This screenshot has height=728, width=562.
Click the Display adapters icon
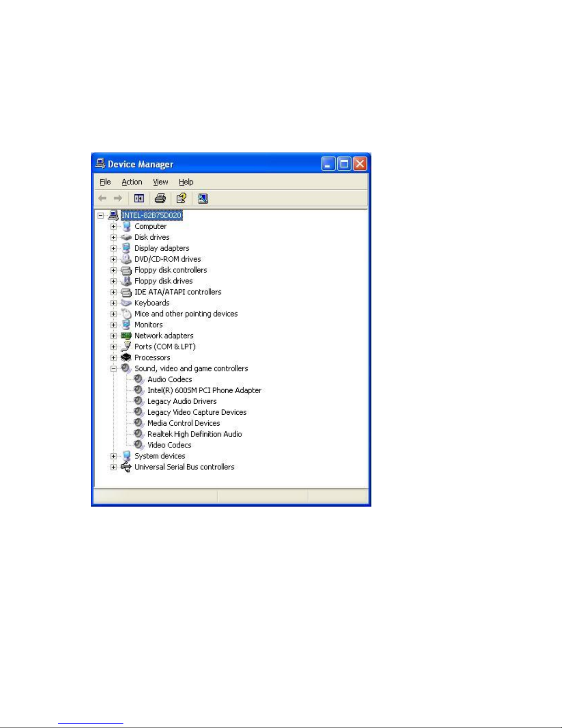pos(126,248)
